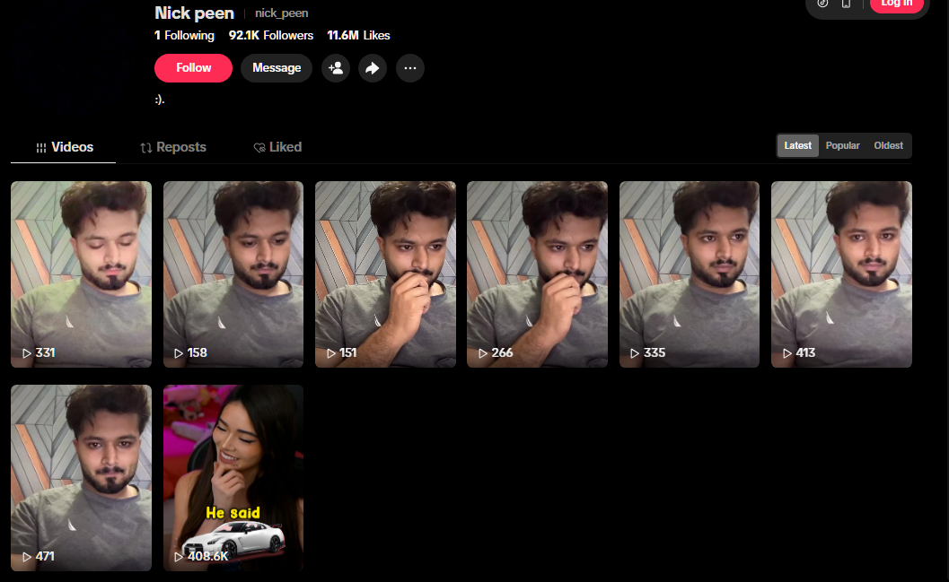Open the 1 Following count

(x=185, y=36)
